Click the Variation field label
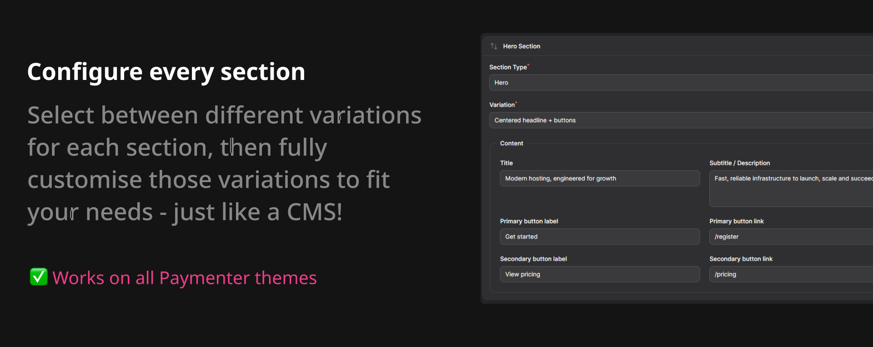873x347 pixels. 502,105
